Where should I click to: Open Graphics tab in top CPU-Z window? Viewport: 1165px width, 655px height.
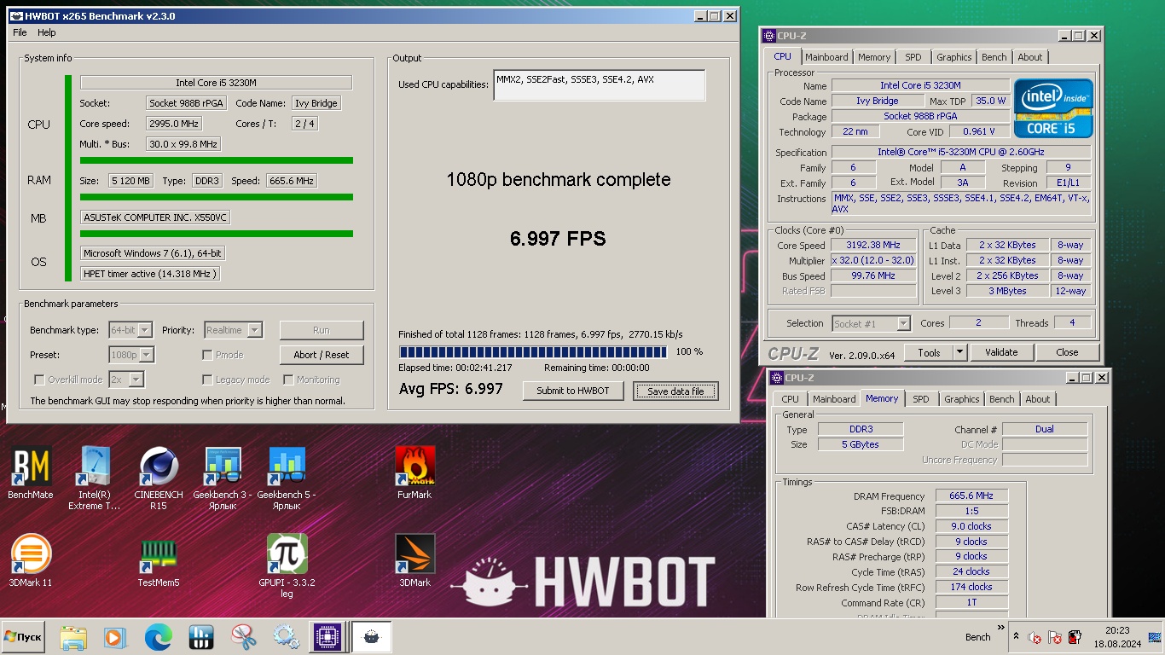point(953,57)
